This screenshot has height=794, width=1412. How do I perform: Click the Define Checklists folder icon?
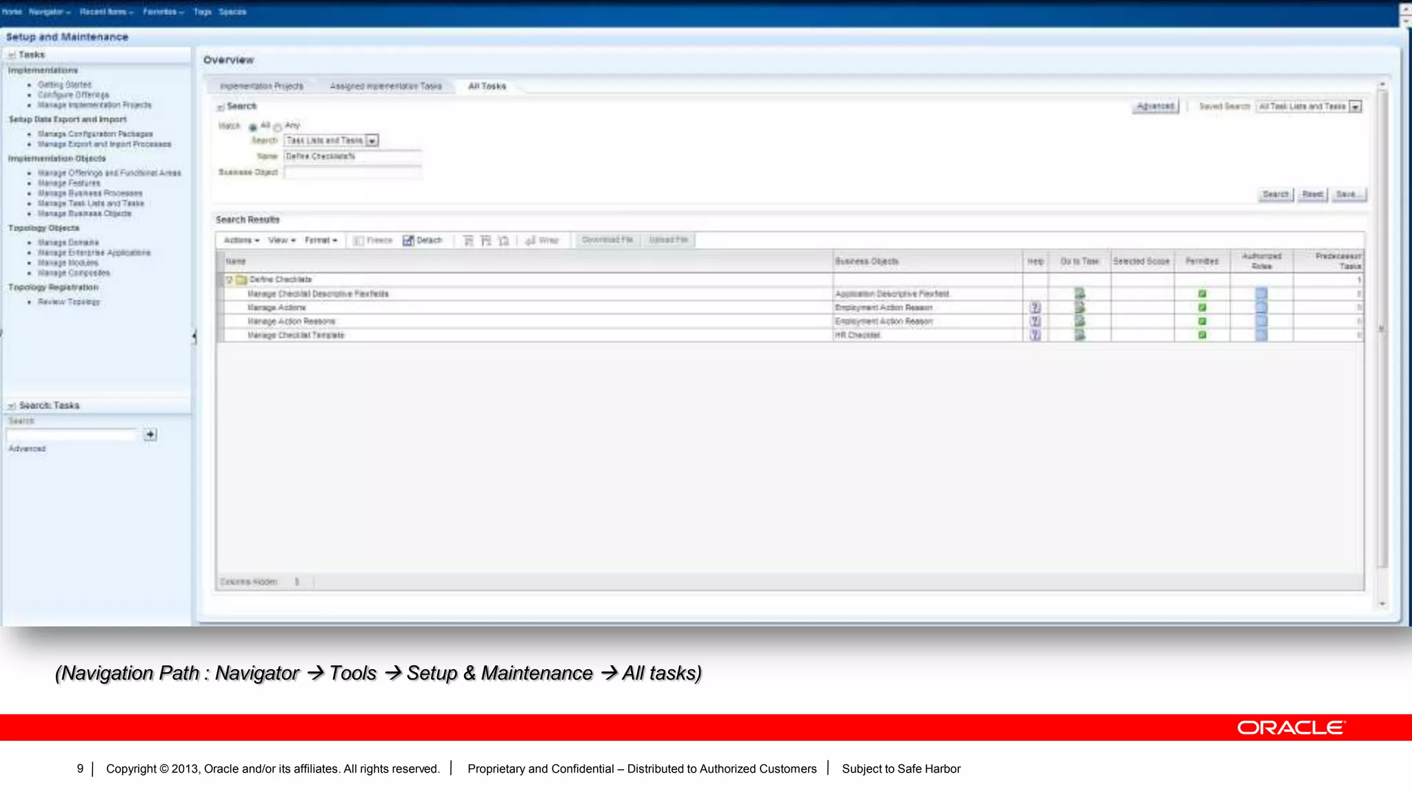coord(241,280)
